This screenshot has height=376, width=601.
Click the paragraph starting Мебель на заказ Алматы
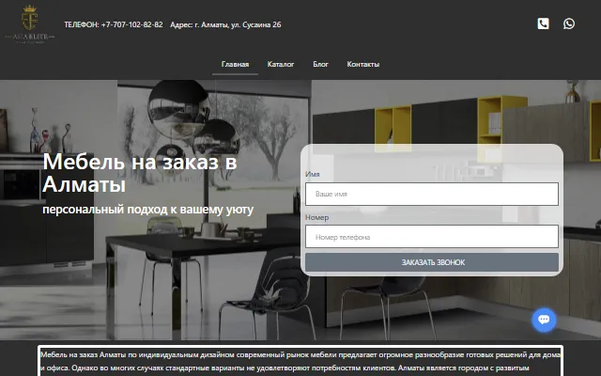(300, 361)
